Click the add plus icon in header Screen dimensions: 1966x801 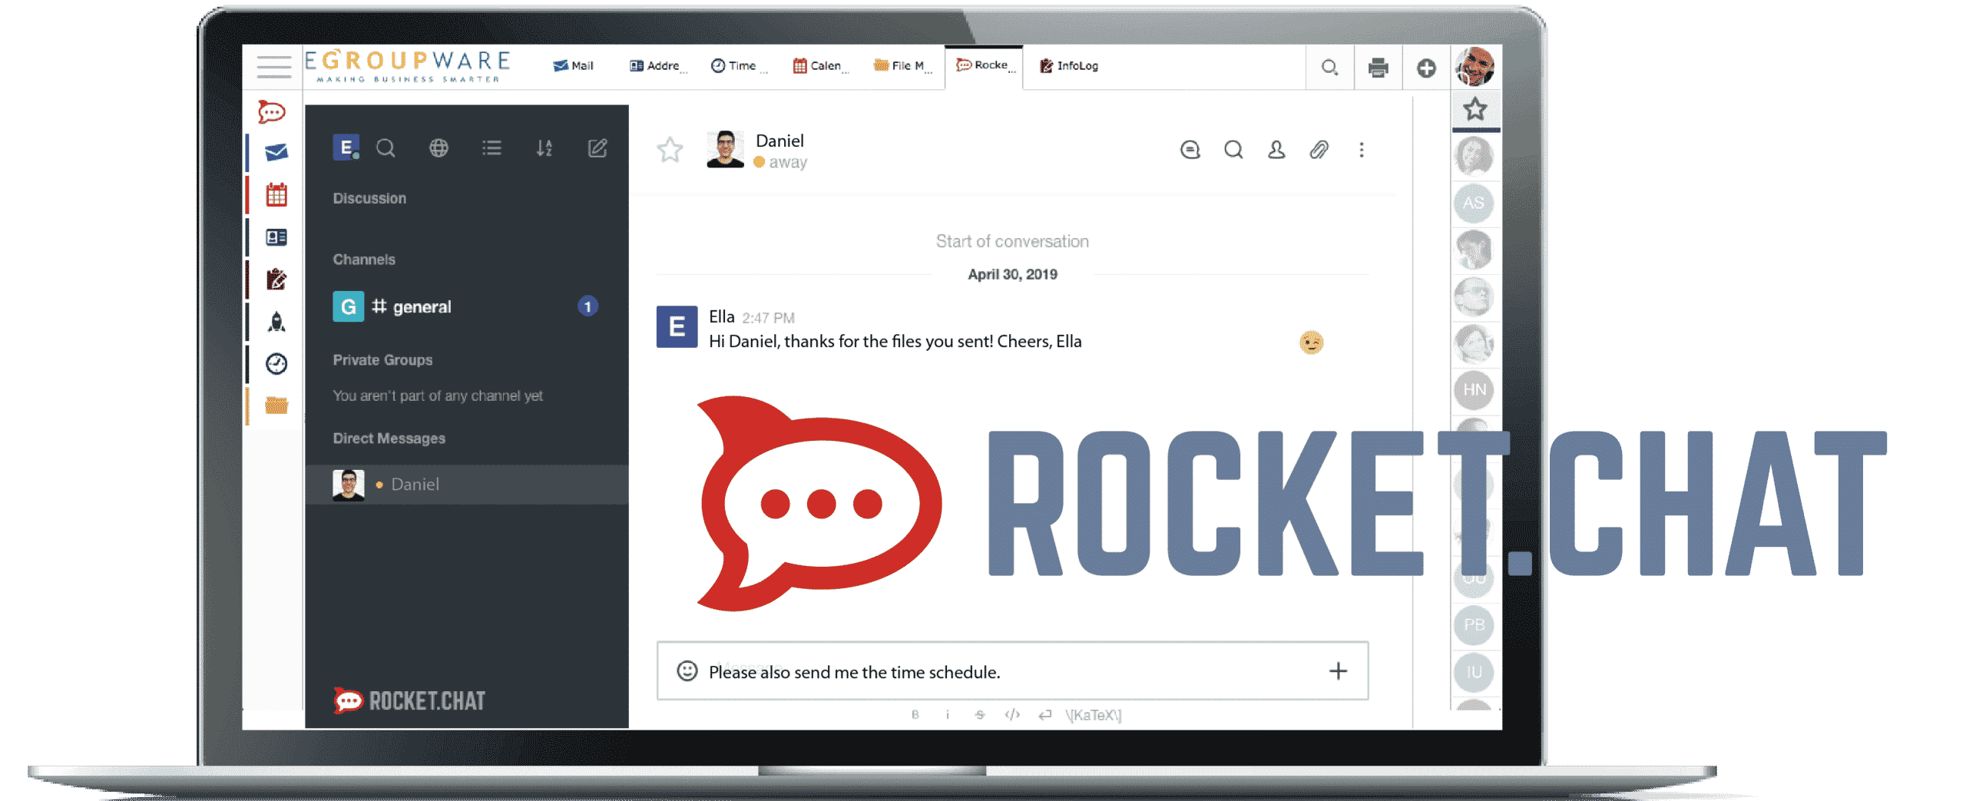[1426, 68]
